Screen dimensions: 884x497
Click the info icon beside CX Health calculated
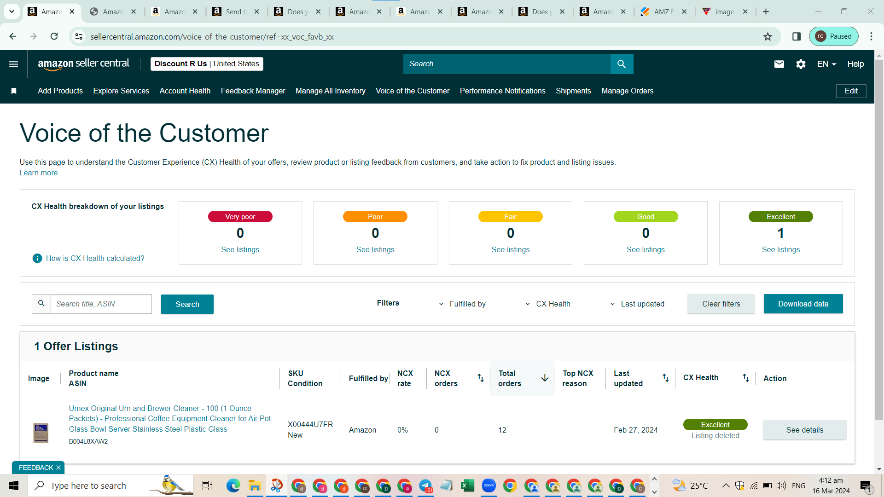click(x=37, y=259)
